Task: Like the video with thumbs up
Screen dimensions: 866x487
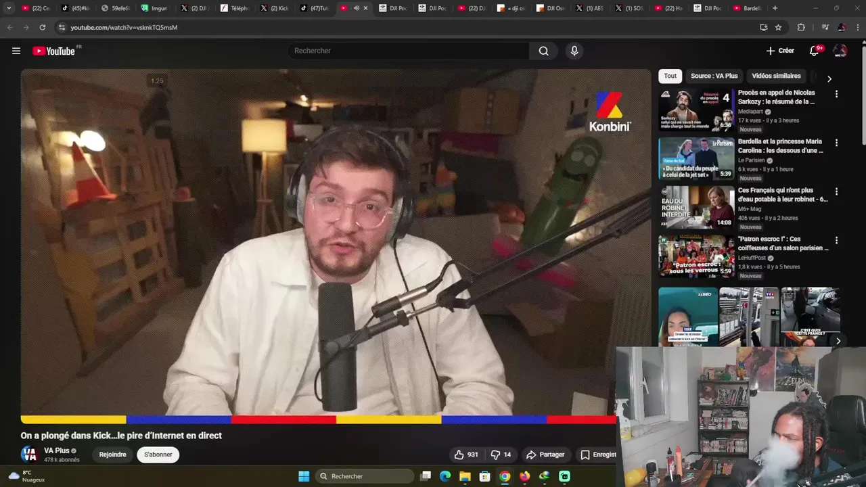Action: click(466, 455)
